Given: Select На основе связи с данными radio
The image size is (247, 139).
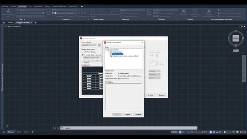Looking at the screenshot, I should coord(82,55).
